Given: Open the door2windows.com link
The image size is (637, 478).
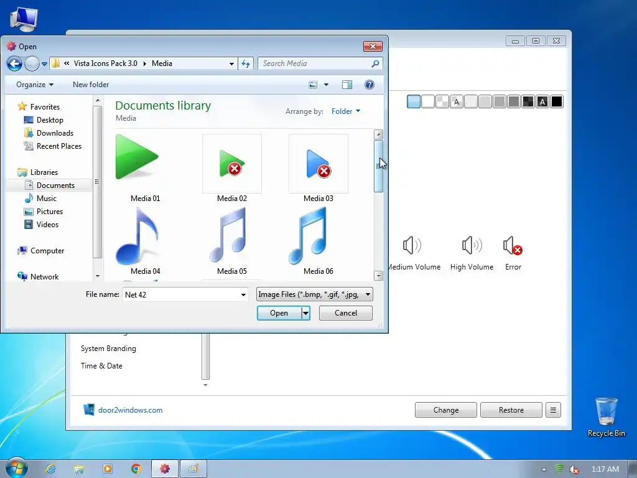Looking at the screenshot, I should (130, 410).
